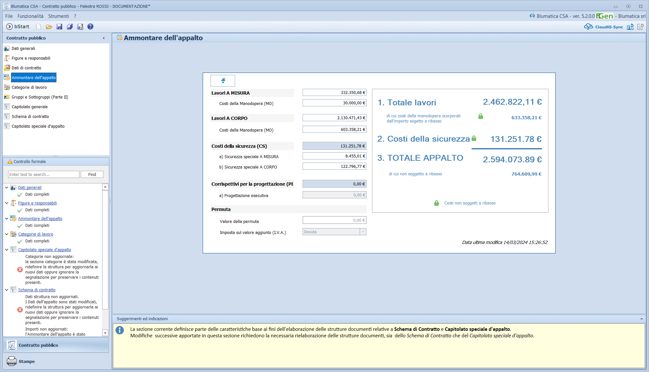Click the Controllo formale scrollbar down arrow

(x=105, y=333)
